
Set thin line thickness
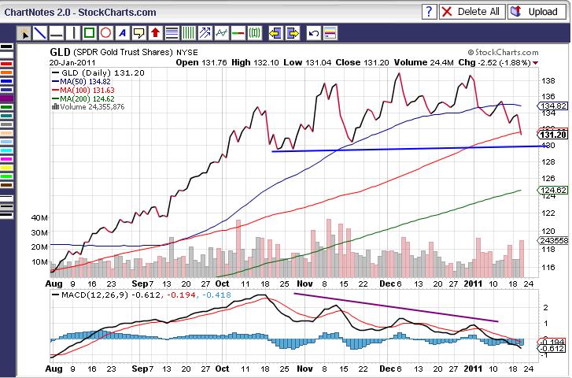[x=7, y=198]
